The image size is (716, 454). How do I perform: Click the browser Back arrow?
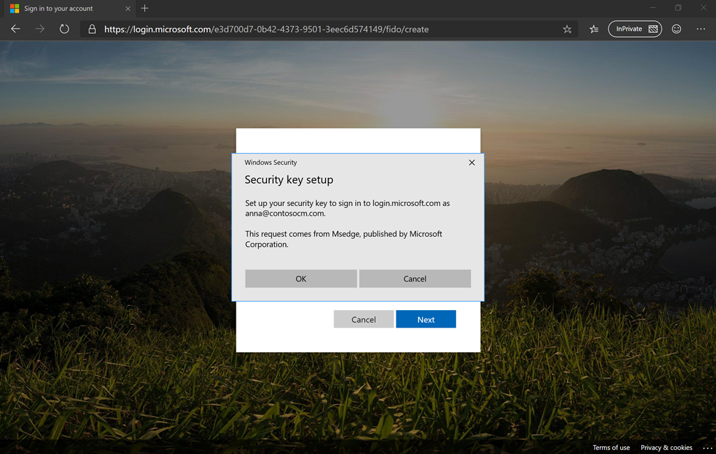pos(15,29)
